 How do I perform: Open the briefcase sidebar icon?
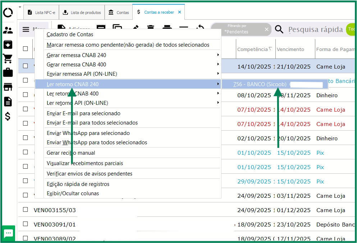(8, 73)
